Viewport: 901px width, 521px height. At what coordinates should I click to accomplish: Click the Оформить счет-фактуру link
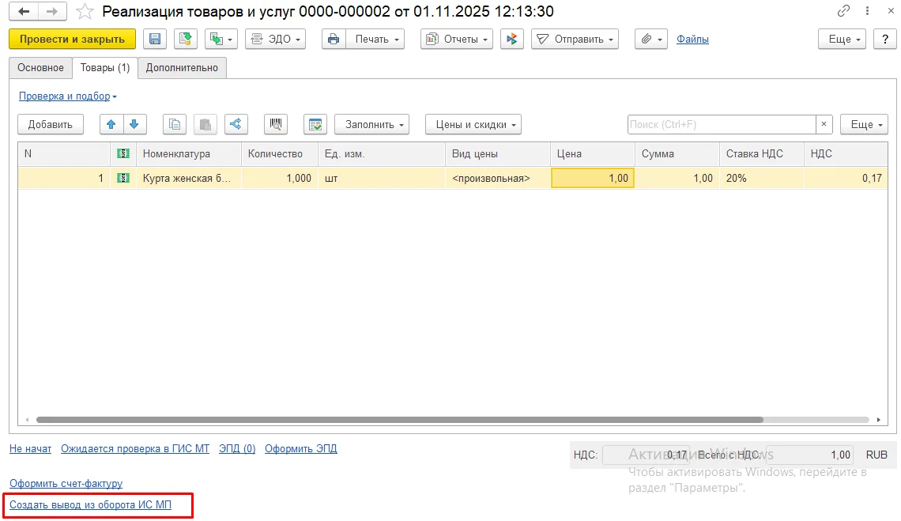[66, 484]
